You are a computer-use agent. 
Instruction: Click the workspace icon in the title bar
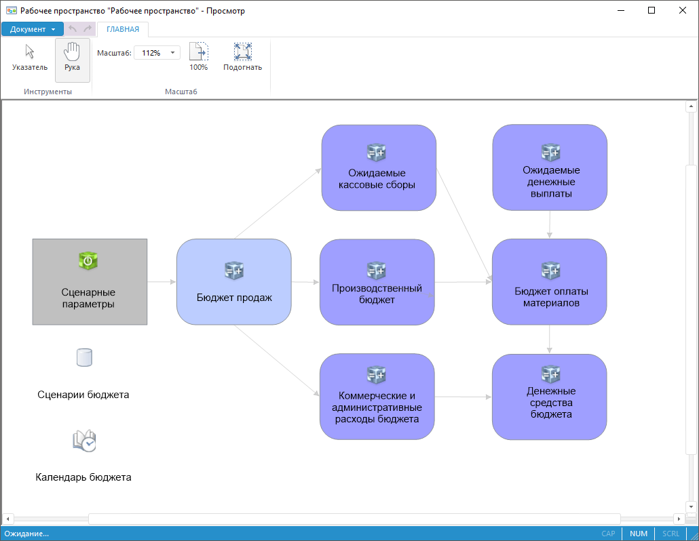pyautogui.click(x=11, y=10)
